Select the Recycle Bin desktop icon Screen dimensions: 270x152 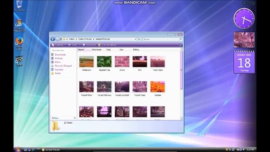pos(19,6)
